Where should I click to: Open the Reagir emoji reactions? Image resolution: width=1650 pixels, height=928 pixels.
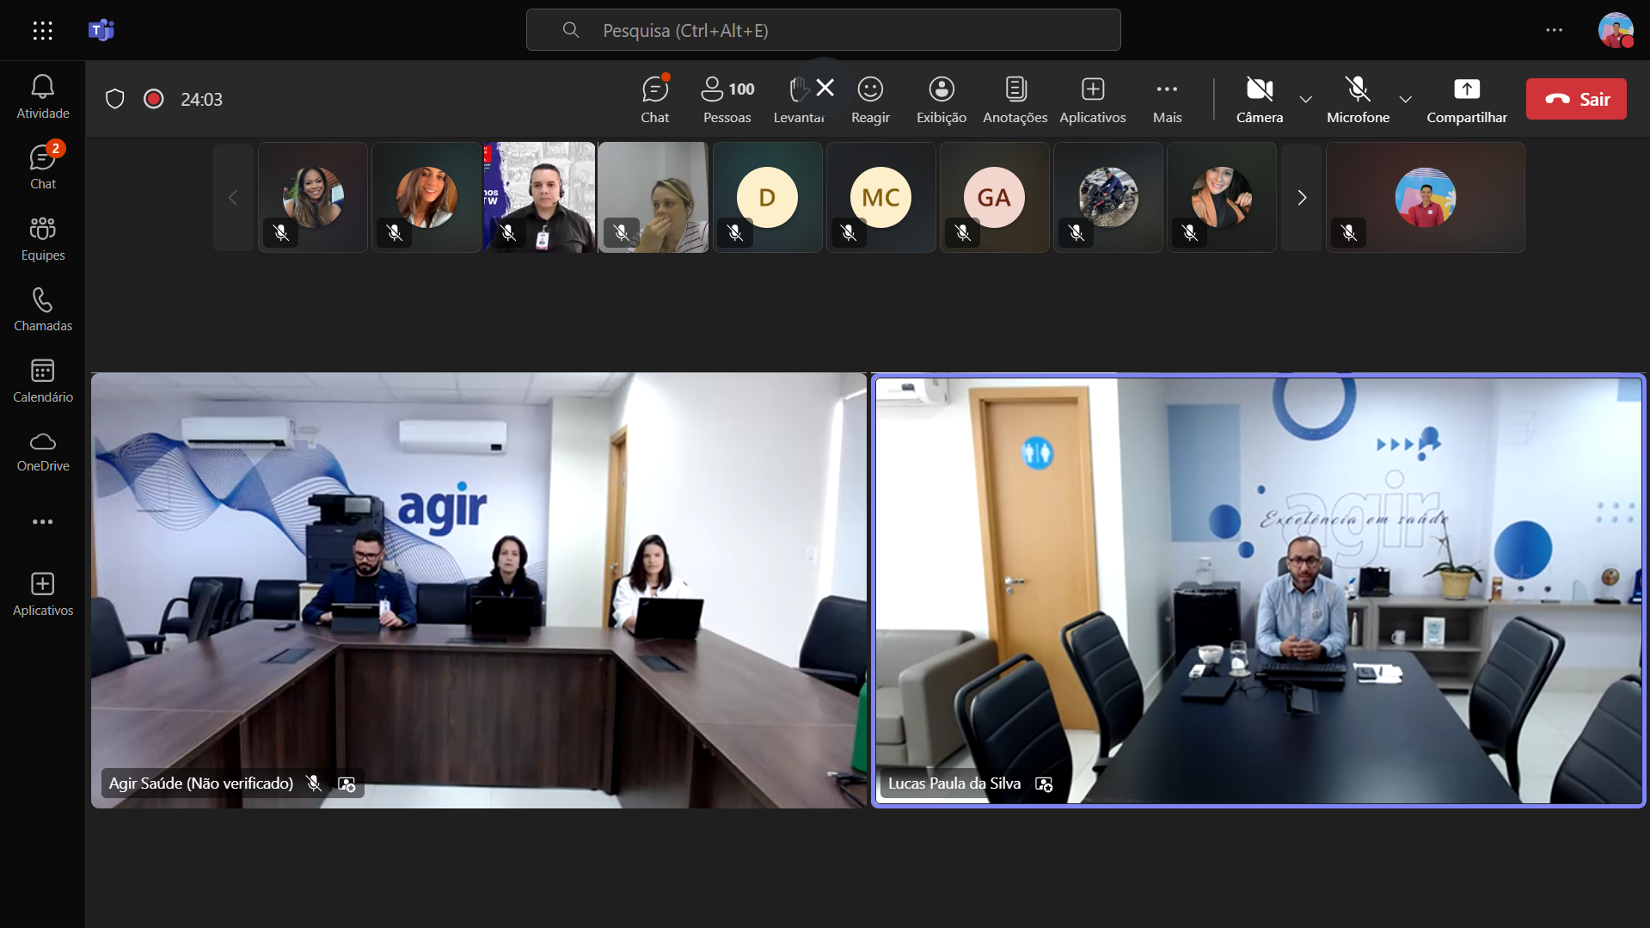tap(870, 99)
